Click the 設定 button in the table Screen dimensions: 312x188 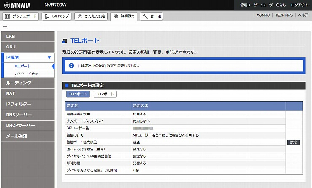tap(293, 142)
